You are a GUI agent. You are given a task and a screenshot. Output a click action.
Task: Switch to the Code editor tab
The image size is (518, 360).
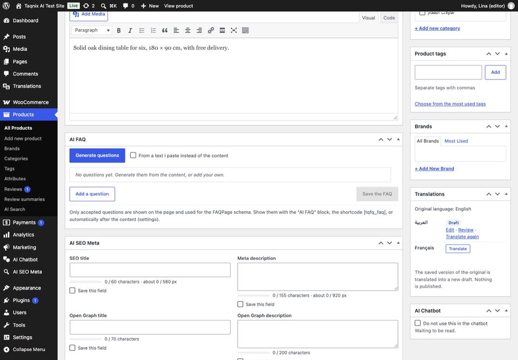(x=389, y=18)
